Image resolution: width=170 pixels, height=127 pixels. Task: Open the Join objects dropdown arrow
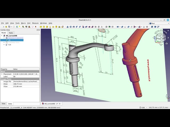tap(137, 27)
